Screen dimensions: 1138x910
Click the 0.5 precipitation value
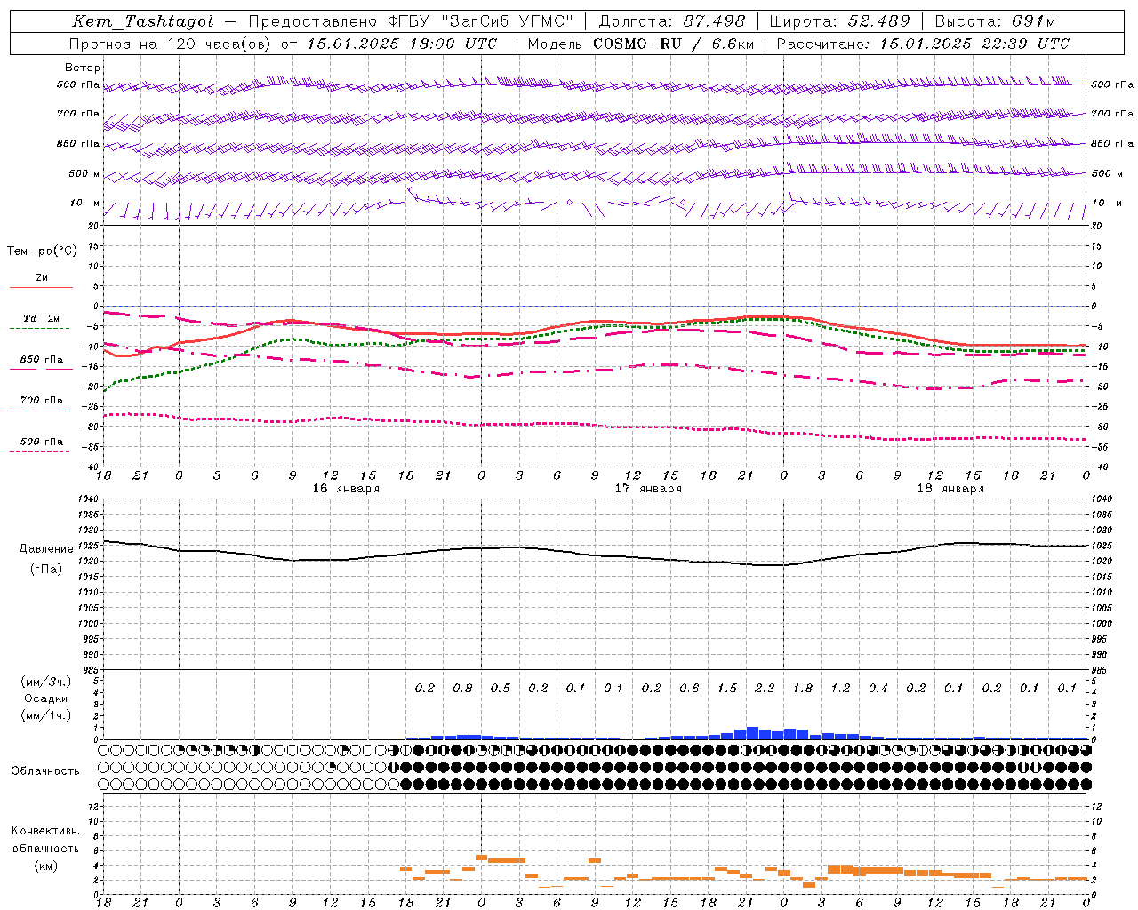pyautogui.click(x=501, y=689)
